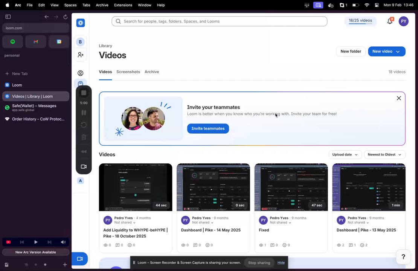
Task: Mute audio with the speaker icon
Action: coord(63,242)
